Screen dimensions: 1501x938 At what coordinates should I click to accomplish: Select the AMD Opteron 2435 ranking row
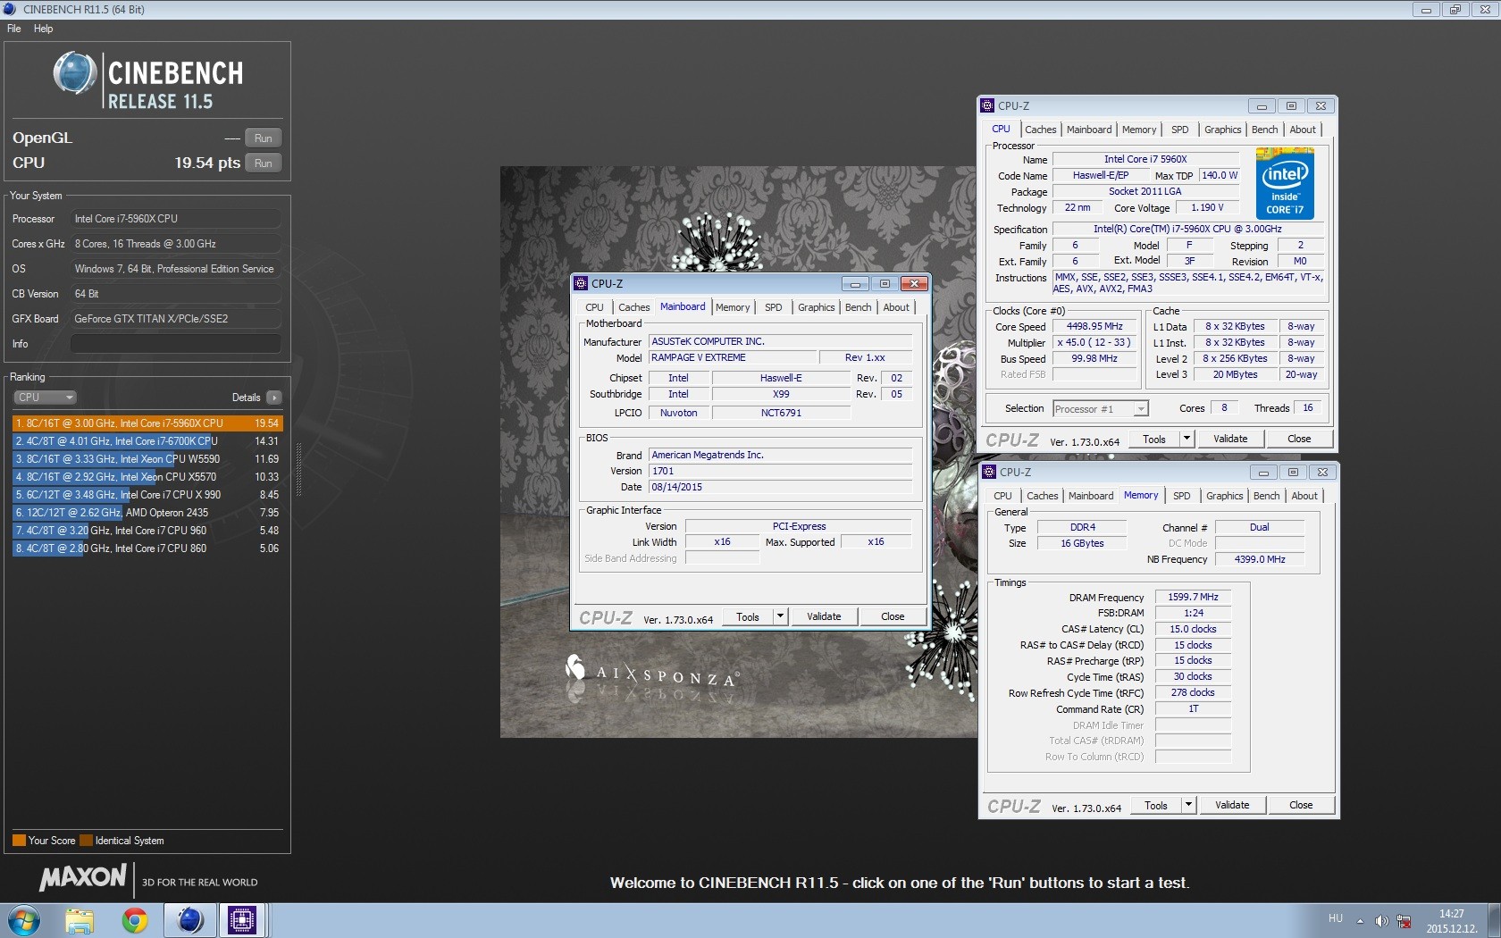[x=147, y=513]
